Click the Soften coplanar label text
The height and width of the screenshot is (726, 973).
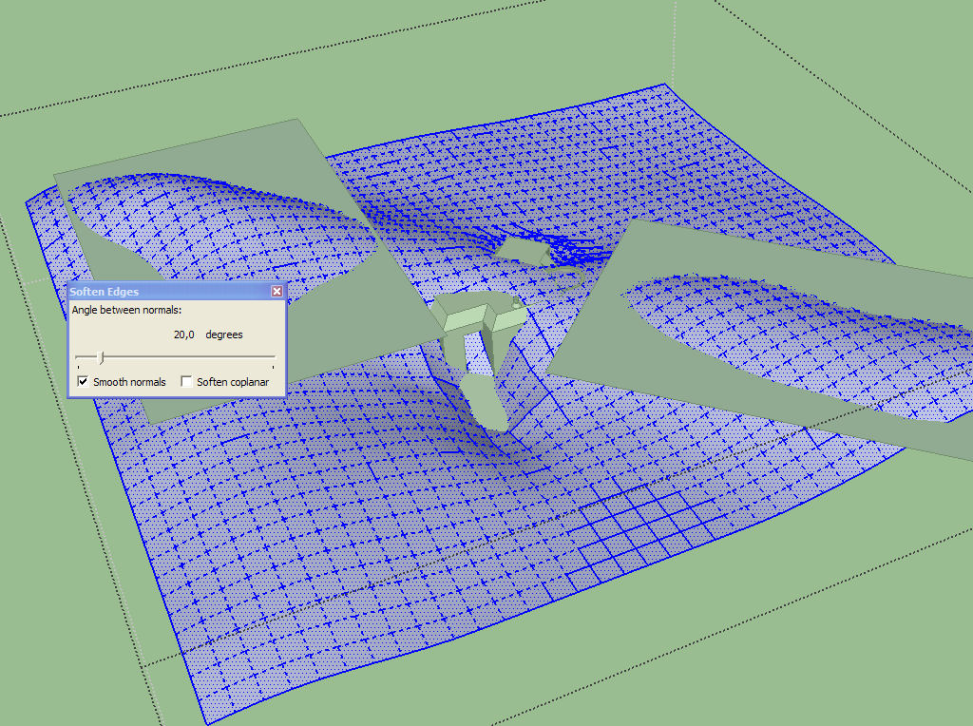[x=232, y=382]
